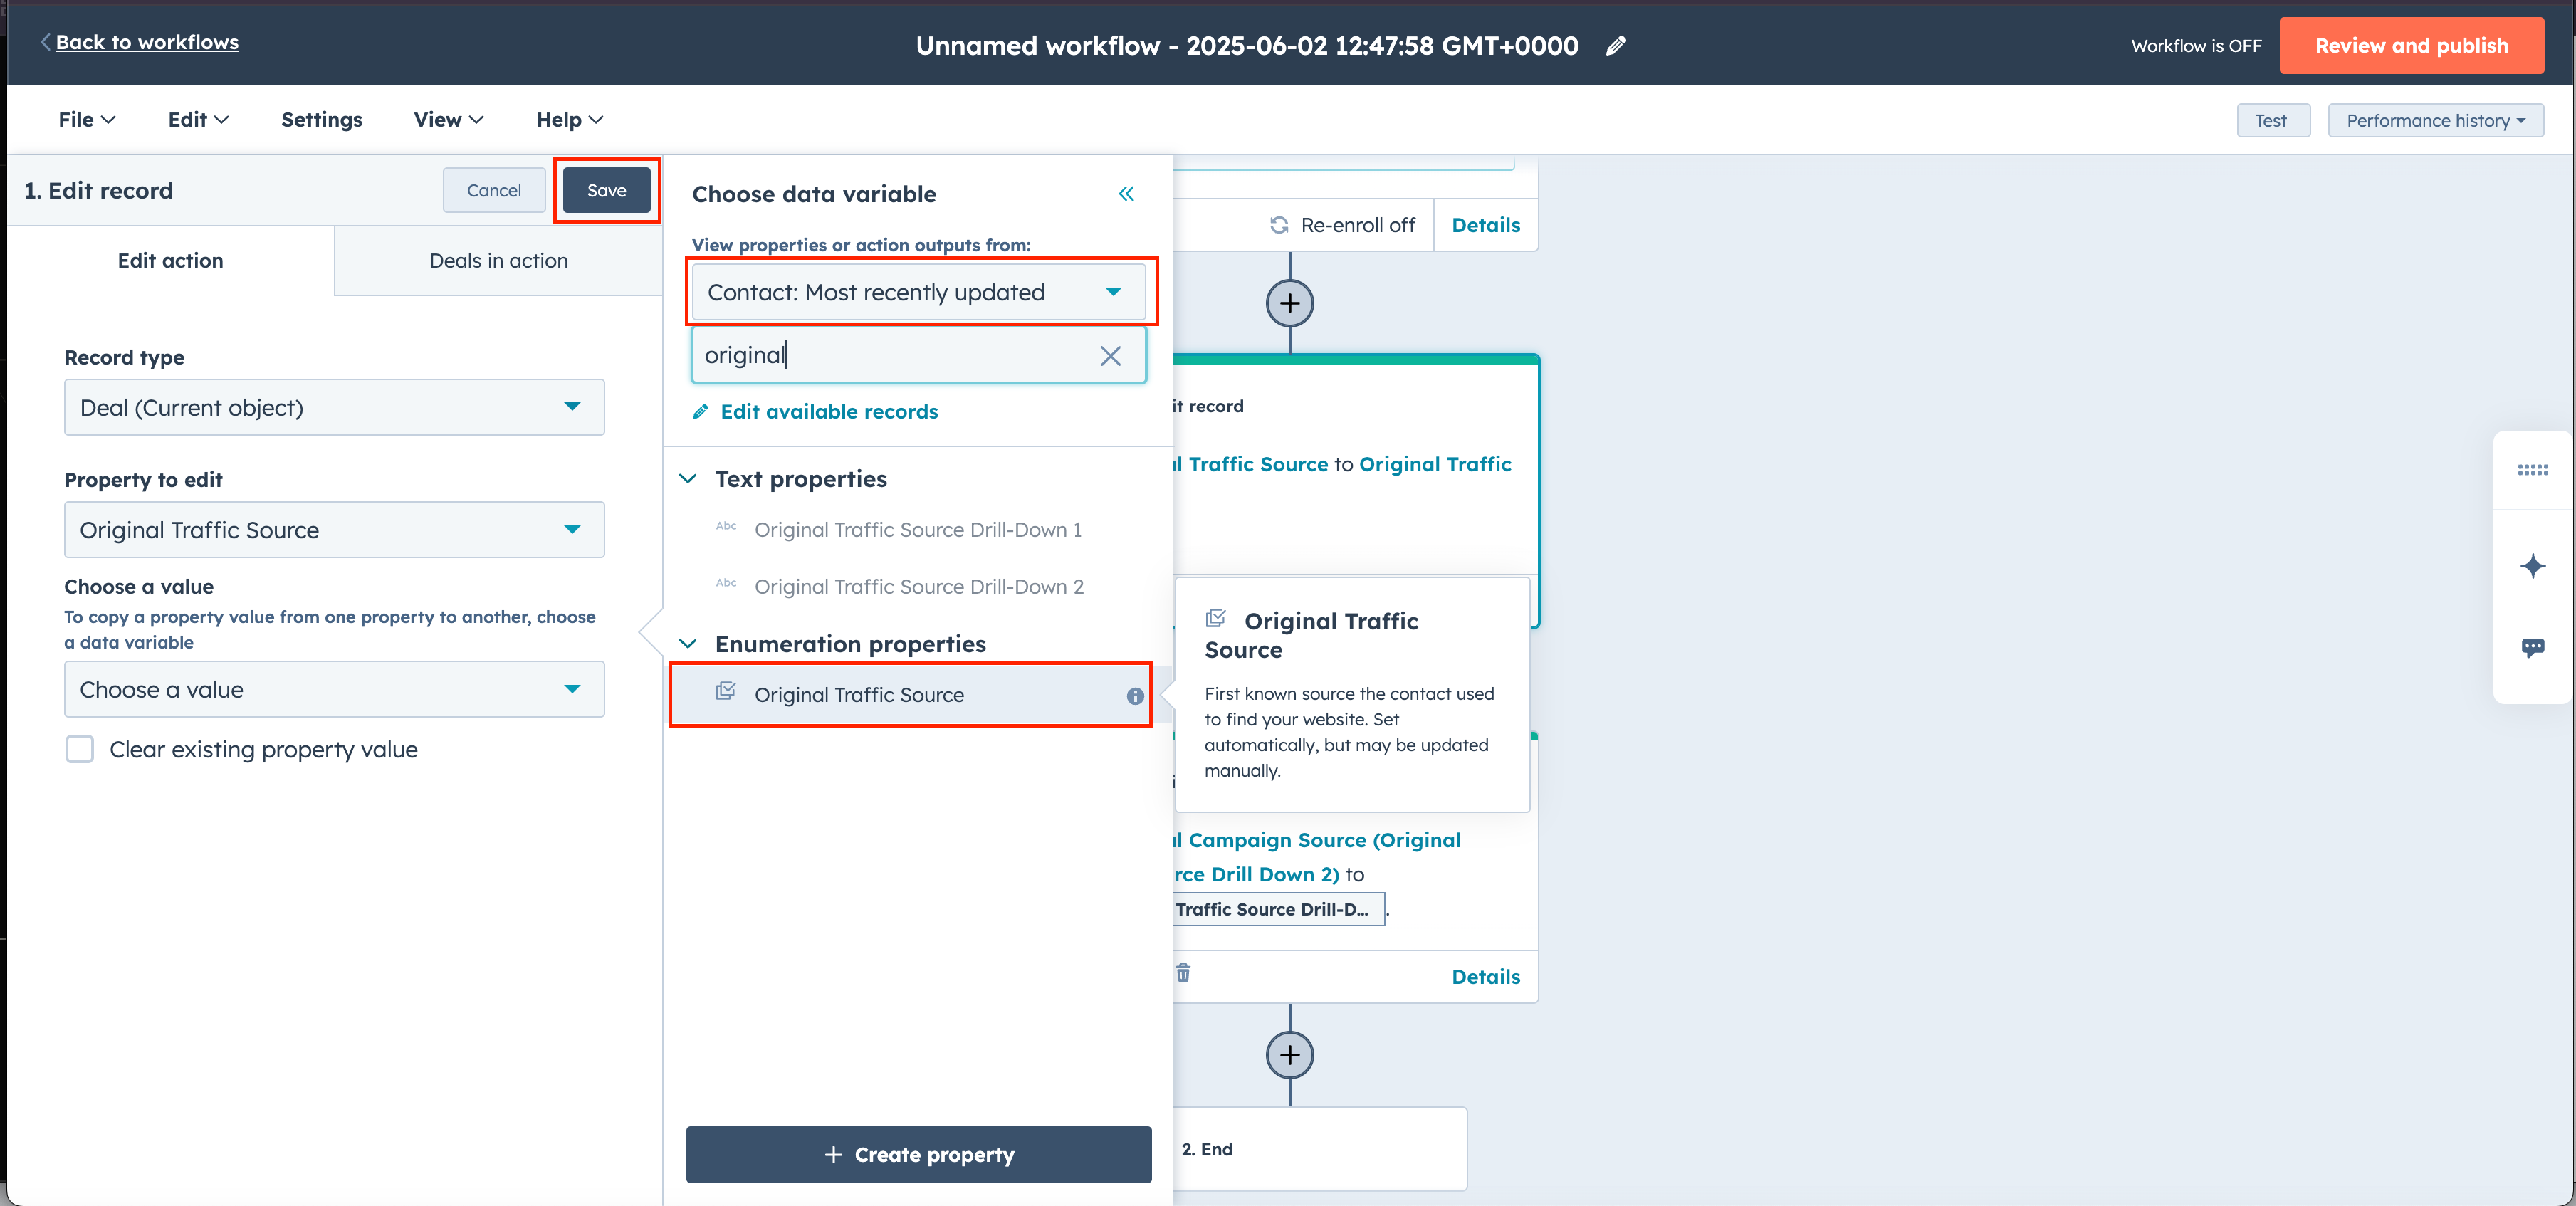Open Details next to Re-enroll off
Image resolution: width=2576 pixels, height=1206 pixels.
(x=1486, y=225)
